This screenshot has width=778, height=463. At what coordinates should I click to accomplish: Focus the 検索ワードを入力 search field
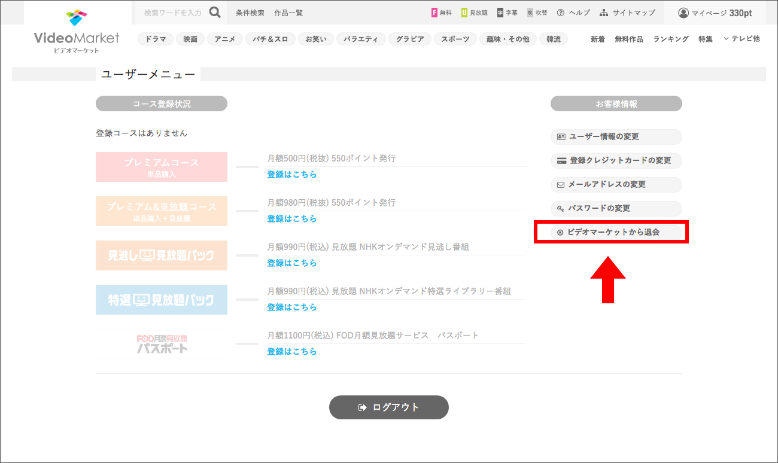pos(173,13)
